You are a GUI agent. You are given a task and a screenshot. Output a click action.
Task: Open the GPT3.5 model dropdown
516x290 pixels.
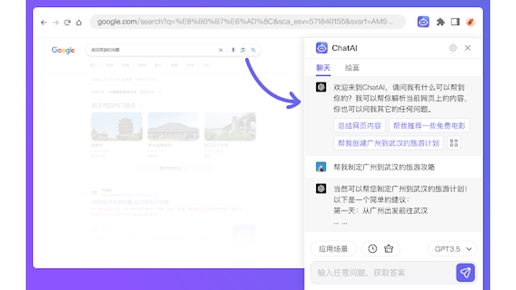[453, 249]
